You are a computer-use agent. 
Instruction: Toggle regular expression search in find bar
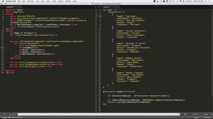(x=1, y=114)
